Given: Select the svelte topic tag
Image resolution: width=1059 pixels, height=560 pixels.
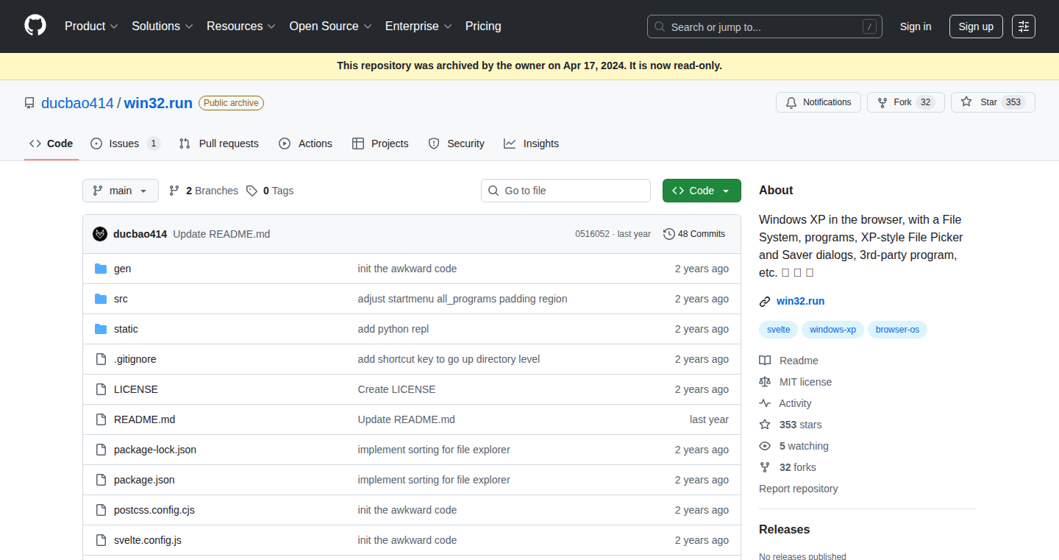Looking at the screenshot, I should pos(778,330).
